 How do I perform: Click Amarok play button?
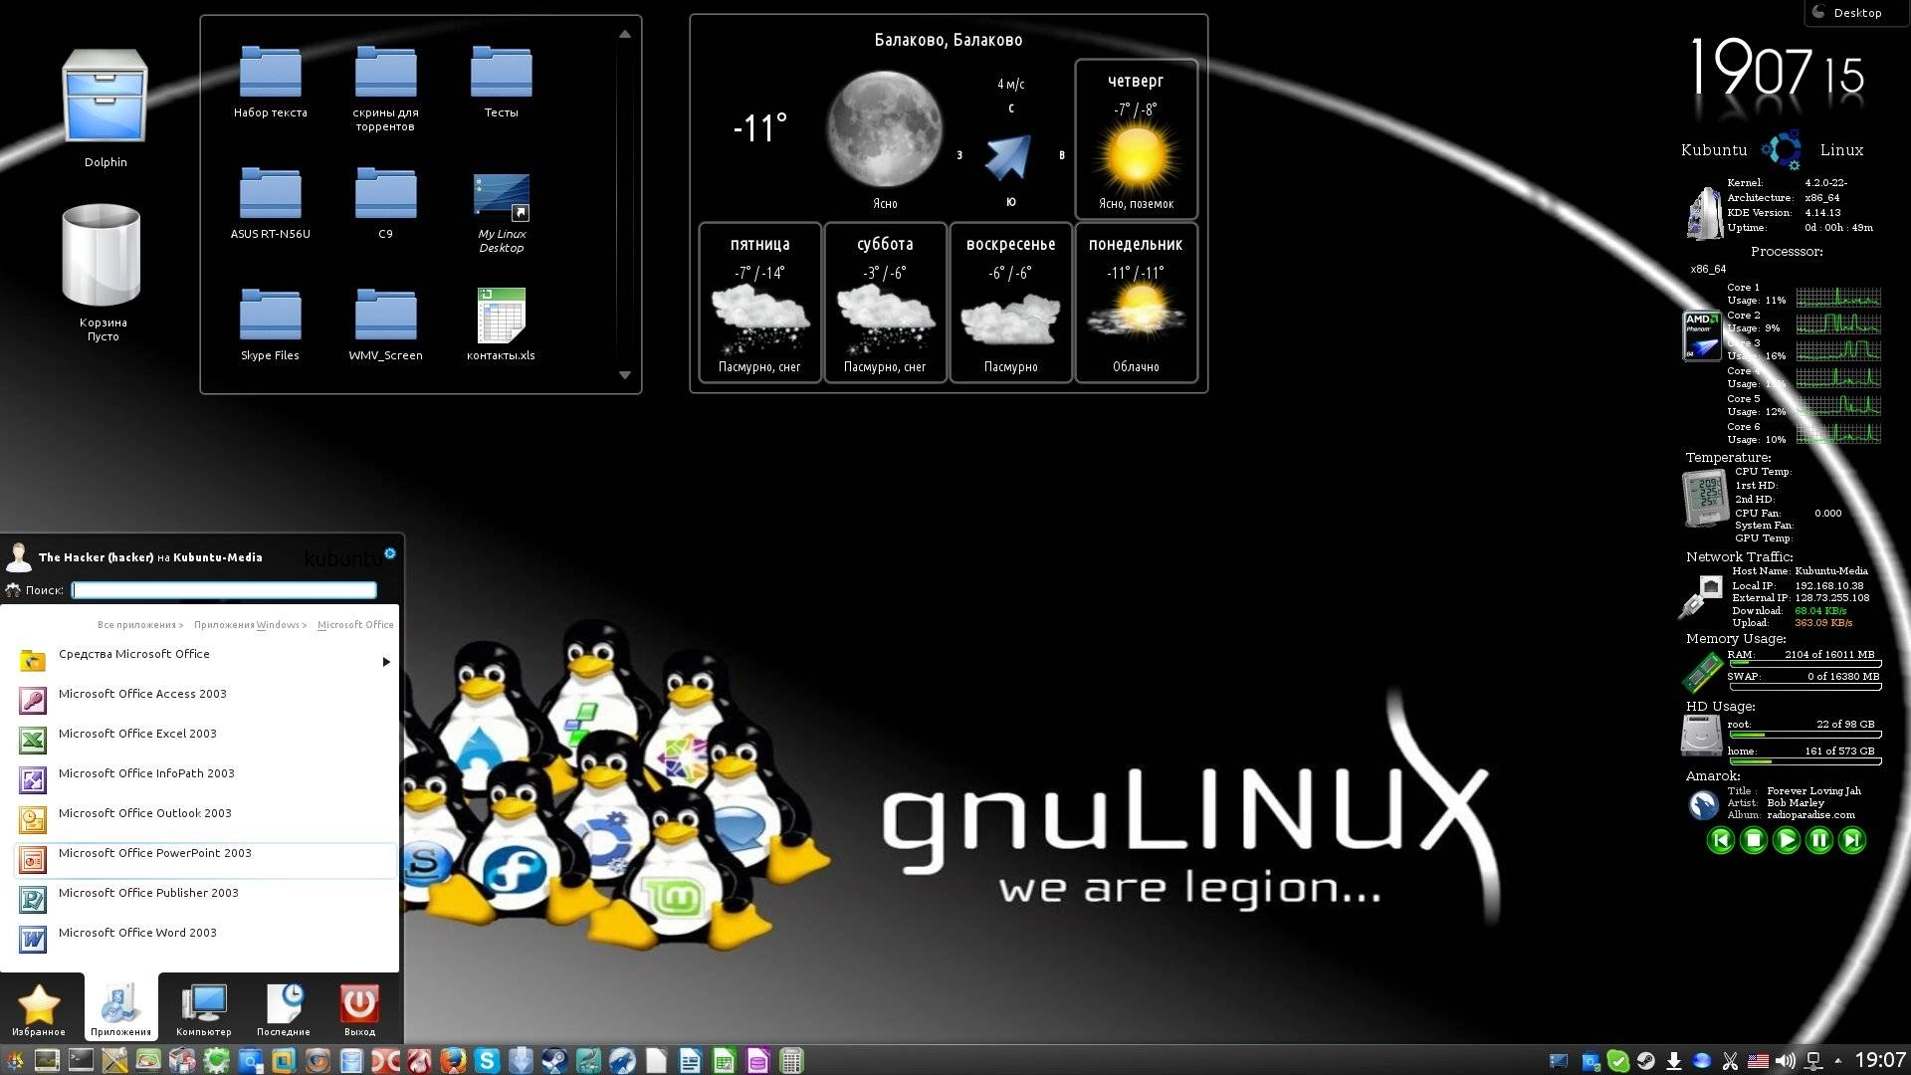tap(1787, 840)
